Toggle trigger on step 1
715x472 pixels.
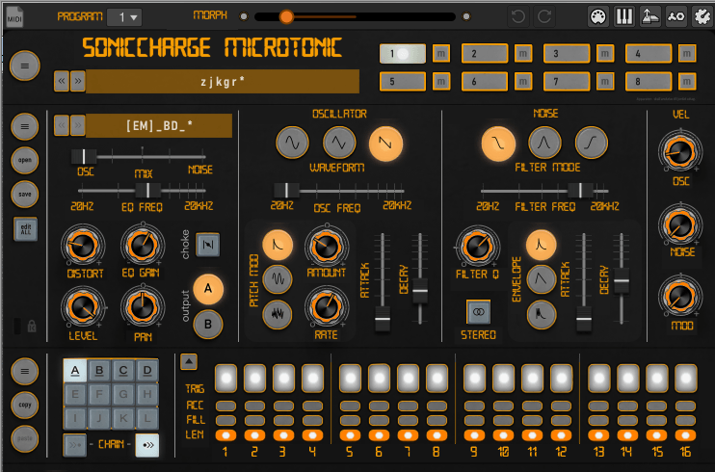coord(225,378)
